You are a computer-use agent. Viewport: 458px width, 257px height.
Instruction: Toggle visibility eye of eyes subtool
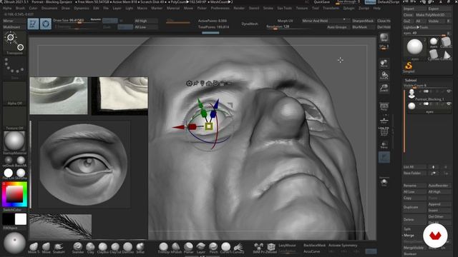pyautogui.click(x=449, y=104)
